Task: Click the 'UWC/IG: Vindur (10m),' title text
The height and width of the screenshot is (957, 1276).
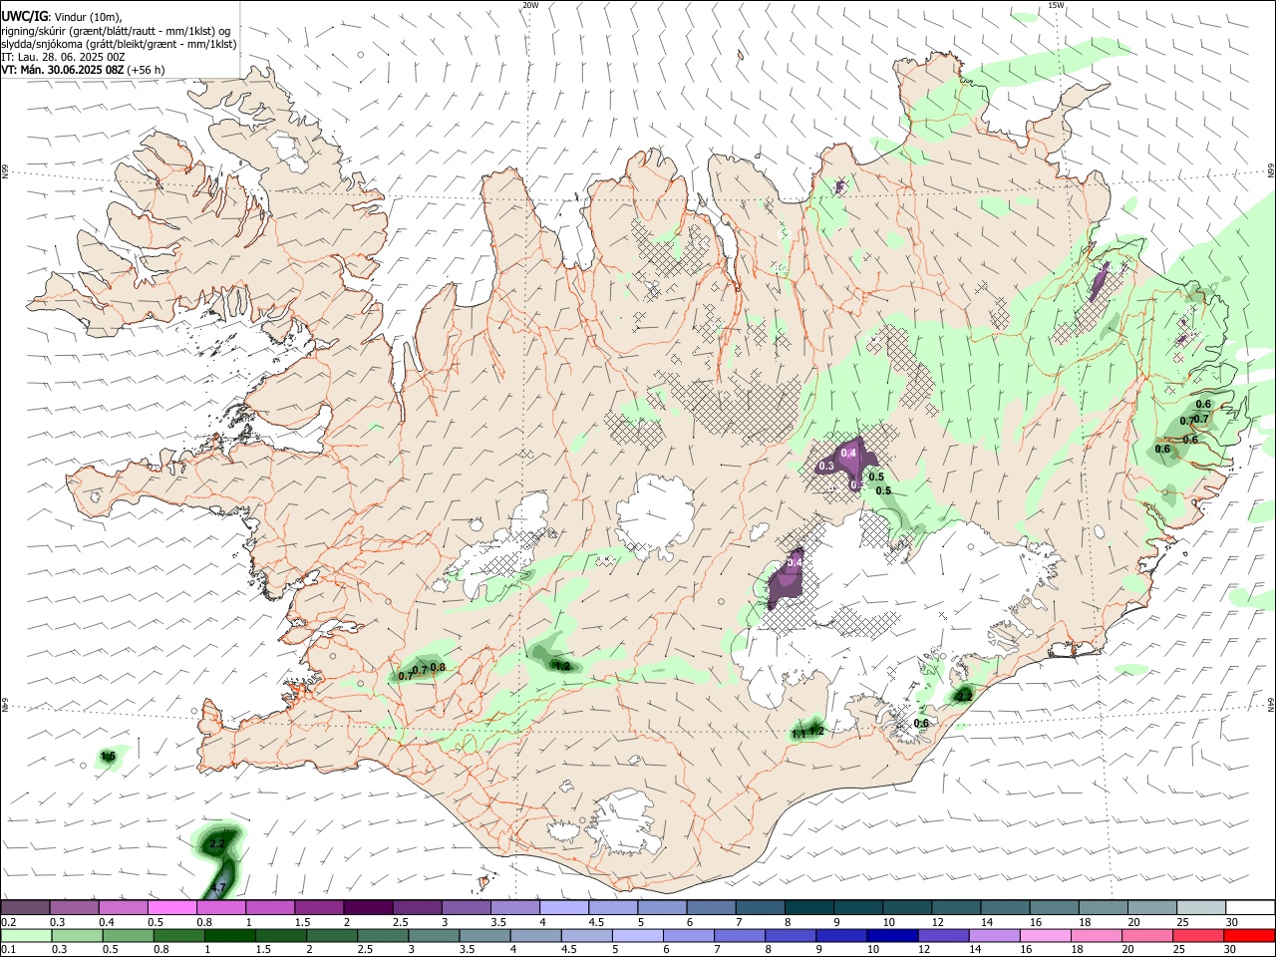Action: pos(62,17)
